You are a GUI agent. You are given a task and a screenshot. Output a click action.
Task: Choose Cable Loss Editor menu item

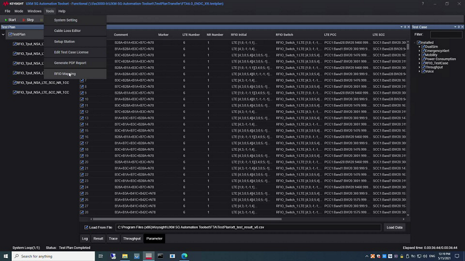click(x=75, y=31)
